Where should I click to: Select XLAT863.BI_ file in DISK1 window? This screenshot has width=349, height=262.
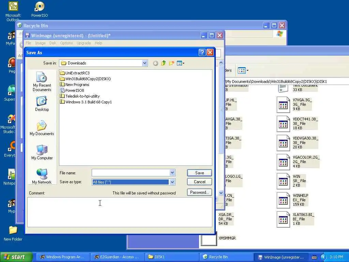point(295,219)
